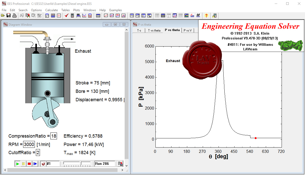The width and height of the screenshot is (305, 175).
Task: Click the Update Guesses (G) toolbar icon
Action: tap(90, 16)
